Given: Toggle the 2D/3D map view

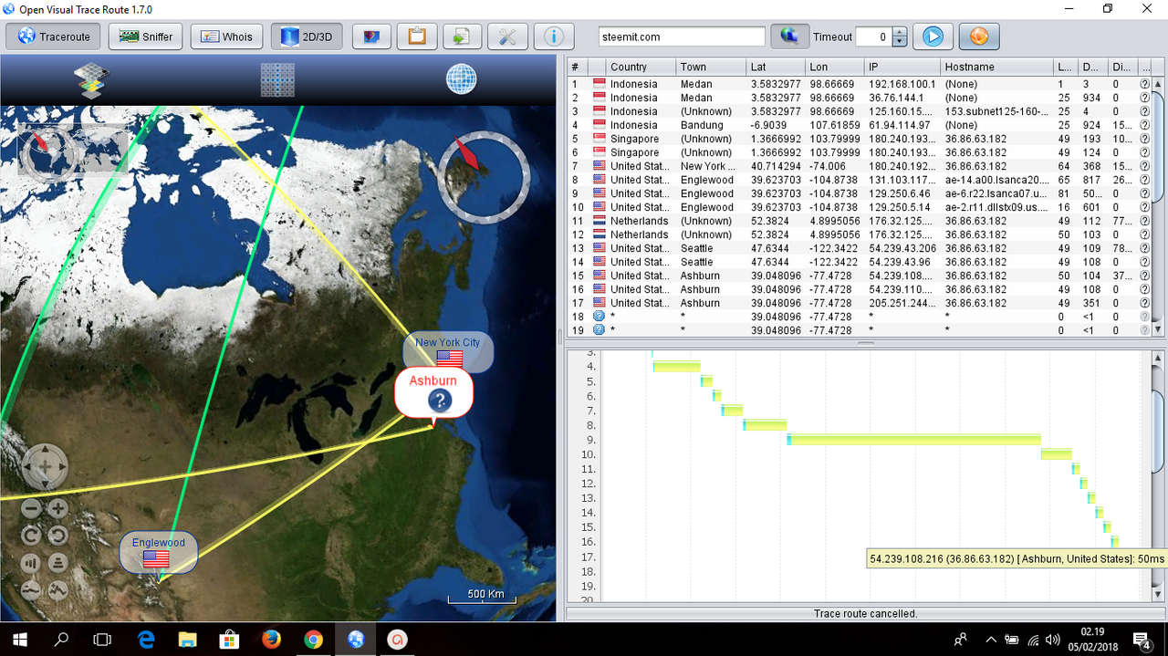Looking at the screenshot, I should 307,36.
